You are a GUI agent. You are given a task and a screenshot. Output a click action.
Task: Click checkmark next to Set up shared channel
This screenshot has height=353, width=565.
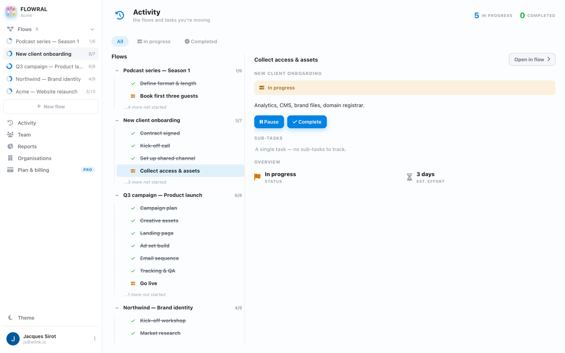click(133, 158)
